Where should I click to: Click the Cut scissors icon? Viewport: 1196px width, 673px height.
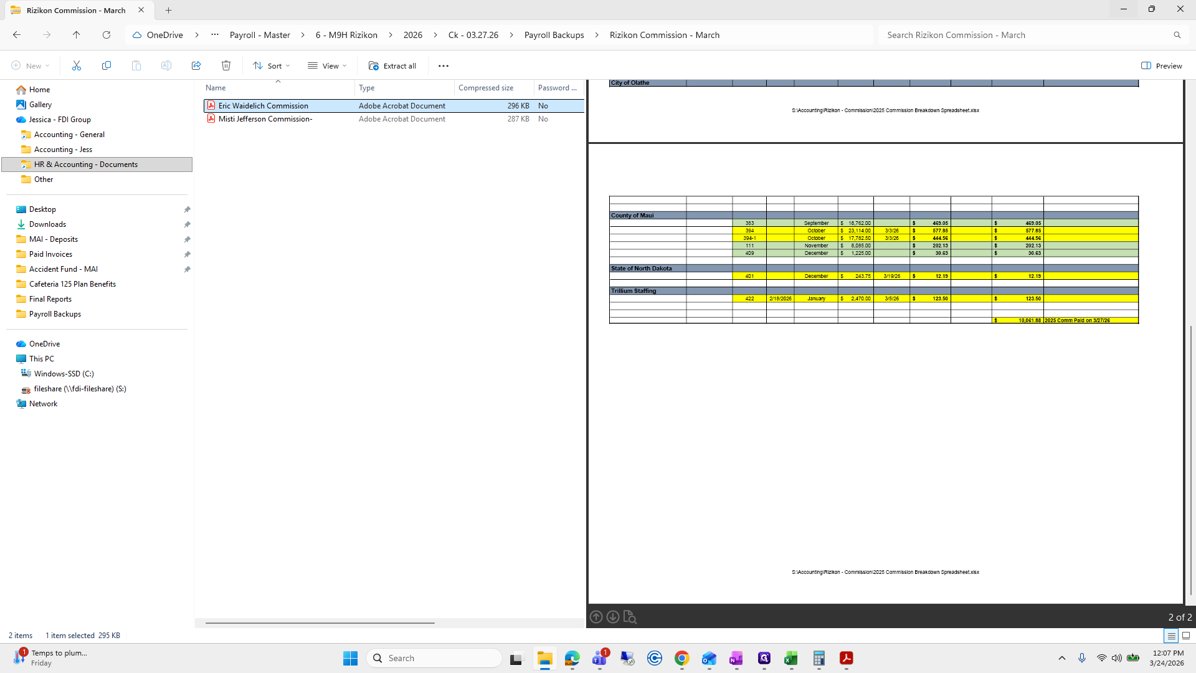(77, 65)
